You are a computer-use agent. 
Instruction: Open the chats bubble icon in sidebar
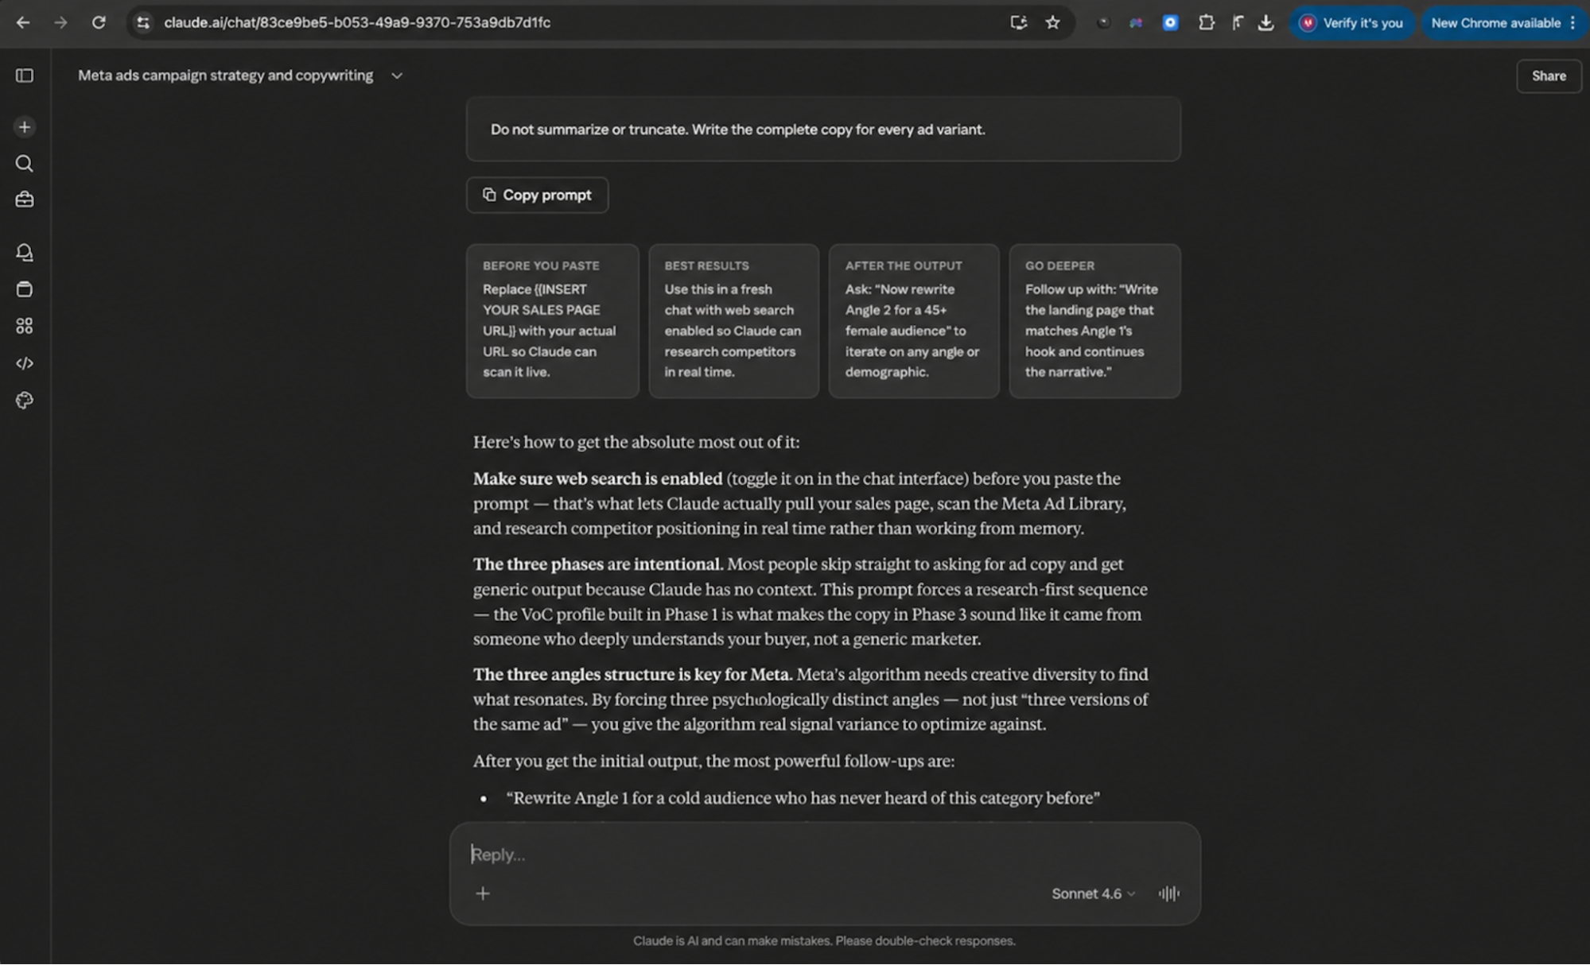(x=25, y=253)
